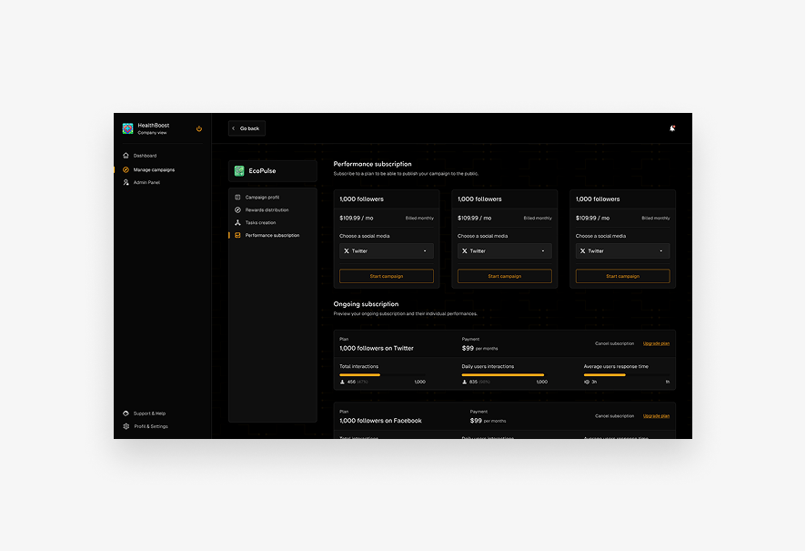Viewport: 806px width, 551px height.
Task: Open the third card's Twitter dropdown
Action: coord(622,250)
